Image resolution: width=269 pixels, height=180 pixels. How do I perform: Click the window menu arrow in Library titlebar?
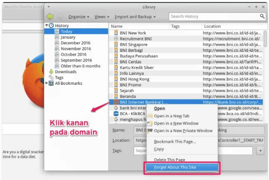click(49, 7)
